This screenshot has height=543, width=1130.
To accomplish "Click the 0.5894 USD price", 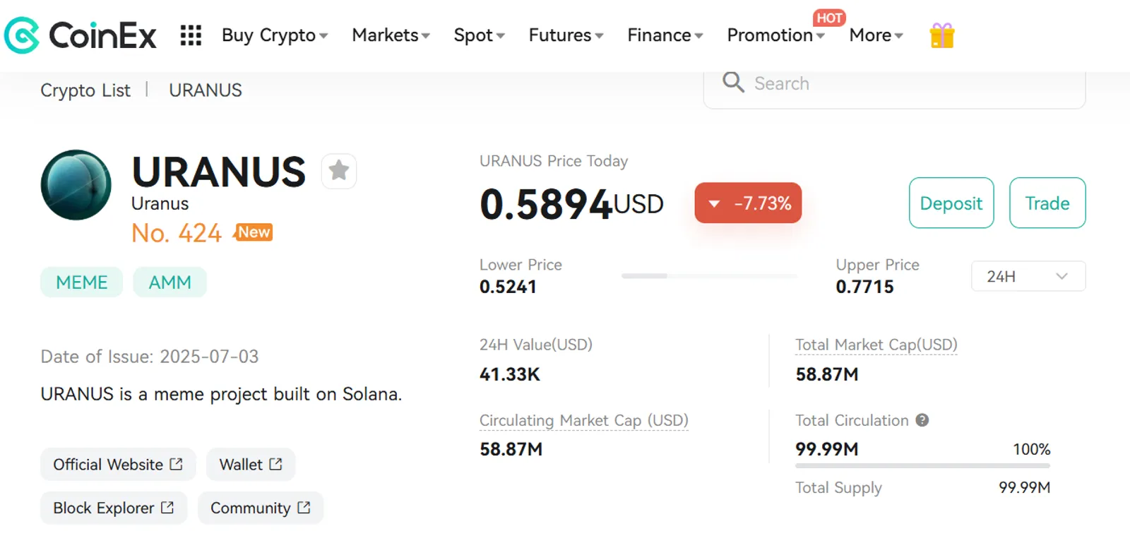I will click(x=571, y=204).
